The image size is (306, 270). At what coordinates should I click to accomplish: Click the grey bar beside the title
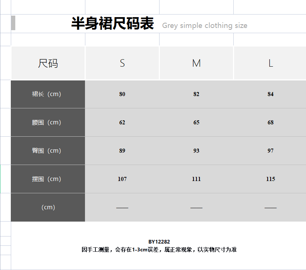coord(13,23)
